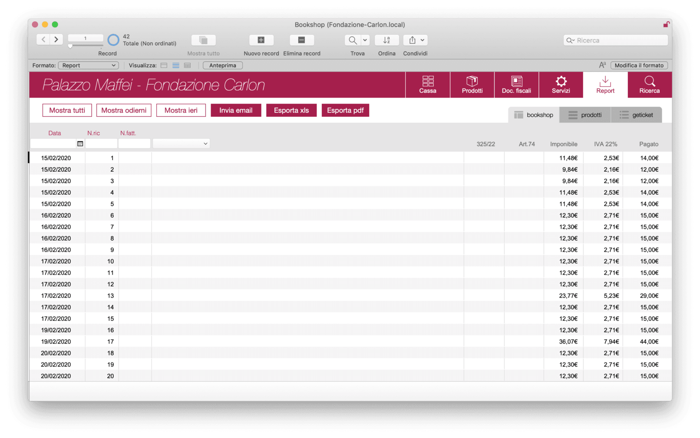Switch to list view in Visualizza

(176, 65)
